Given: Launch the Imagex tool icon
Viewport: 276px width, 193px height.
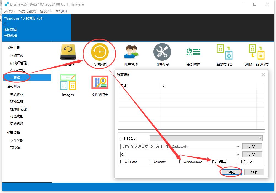Looking at the screenshot, I should (x=68, y=82).
